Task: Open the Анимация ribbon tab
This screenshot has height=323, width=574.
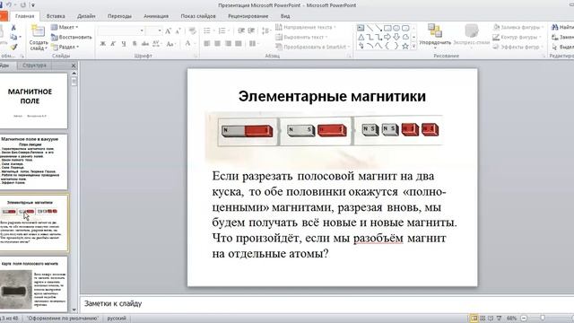Action: (x=156, y=16)
